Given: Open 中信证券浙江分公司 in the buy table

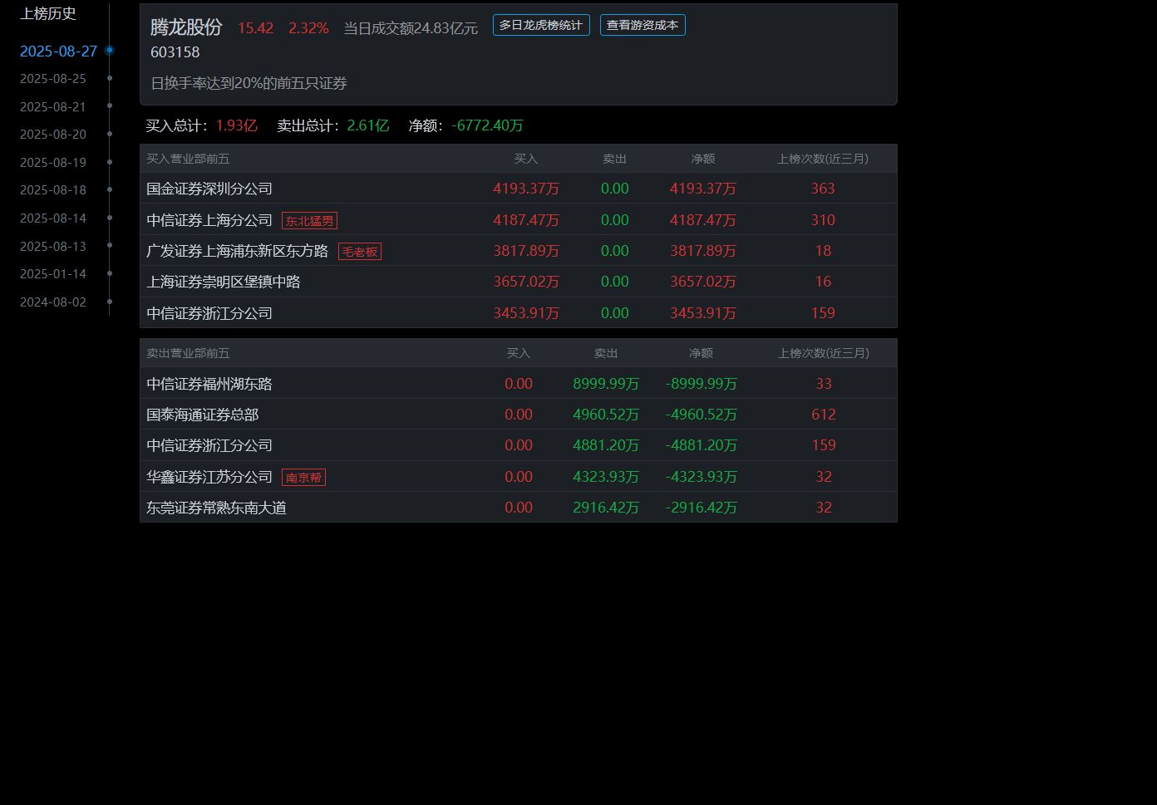Looking at the screenshot, I should tap(519, 313).
